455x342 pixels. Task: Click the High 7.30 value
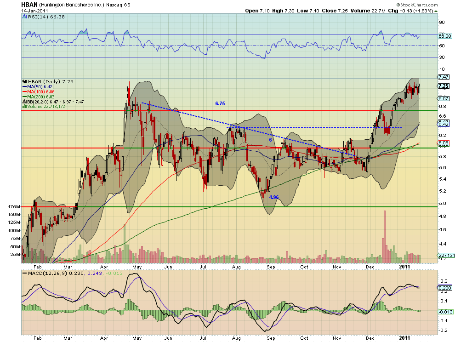(x=283, y=11)
